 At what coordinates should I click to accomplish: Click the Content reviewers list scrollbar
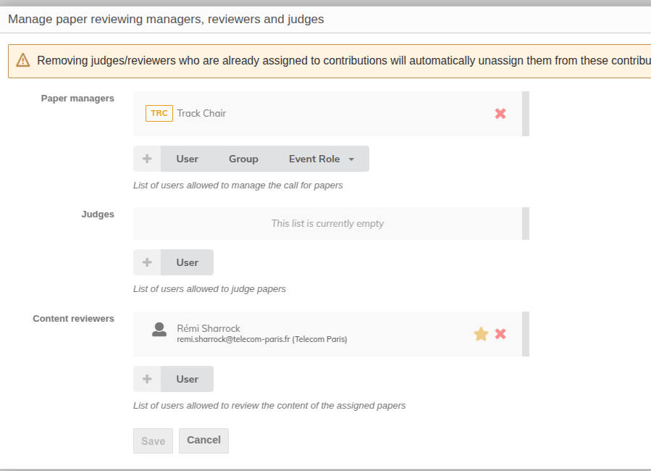coord(526,334)
